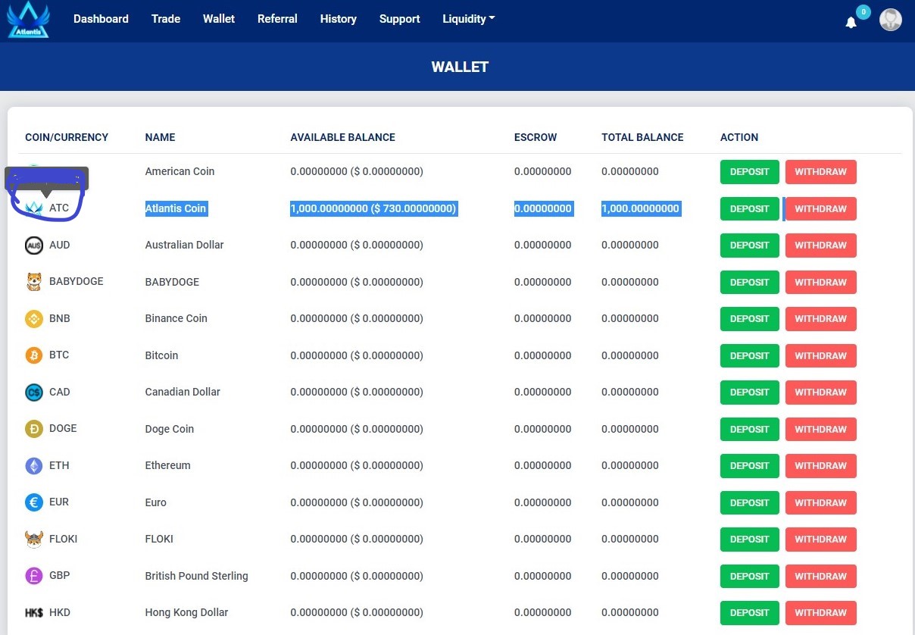Deposit Binance Coin
Image resolution: width=915 pixels, height=635 pixels.
click(x=749, y=319)
